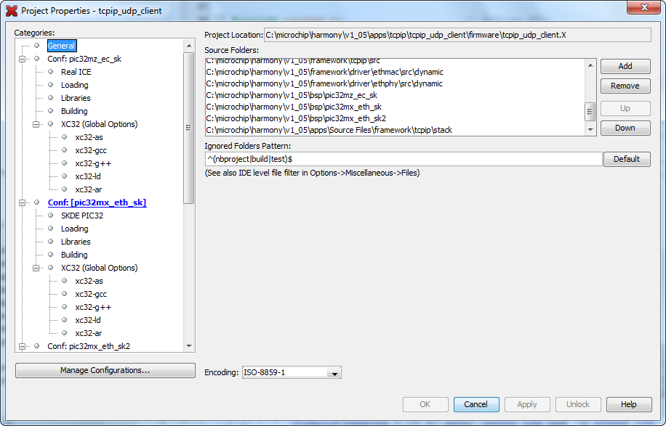
Task: Select Building under pic32mx_eth_sk
Action: point(74,255)
